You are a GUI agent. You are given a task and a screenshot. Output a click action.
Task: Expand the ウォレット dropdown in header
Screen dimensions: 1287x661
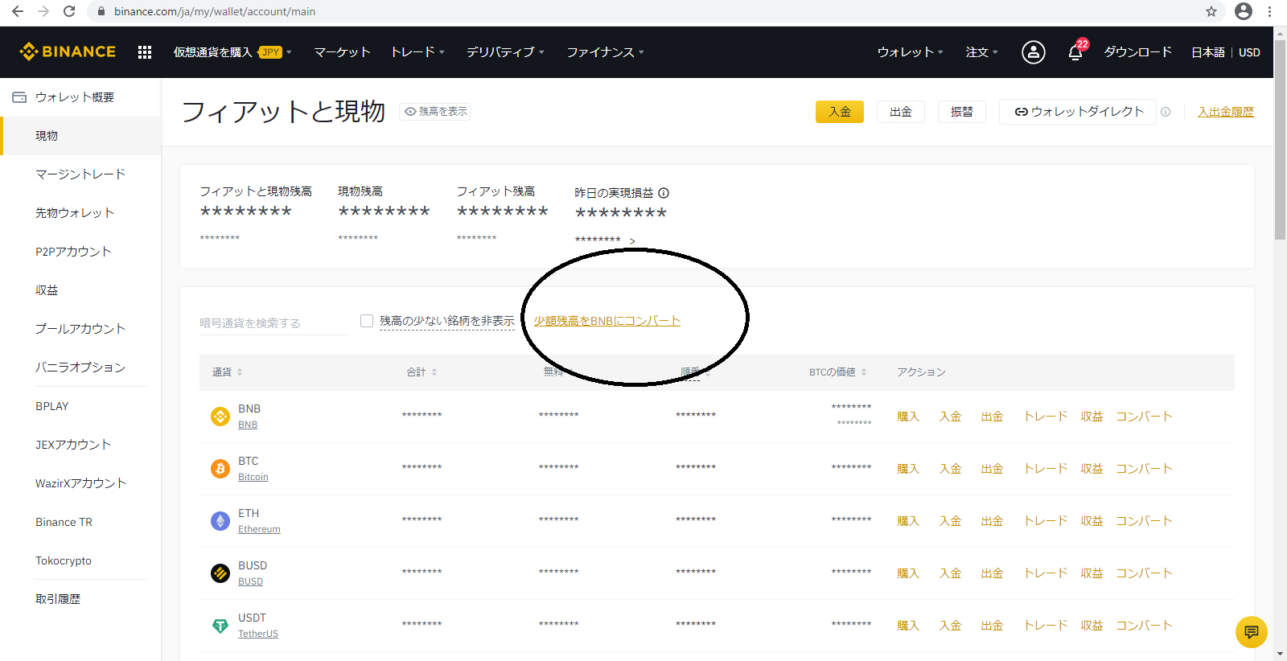coord(910,52)
